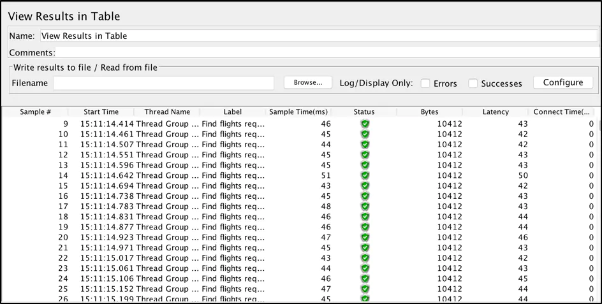
Task: Click Thread Group cell in sample 12 row
Action: (167, 155)
